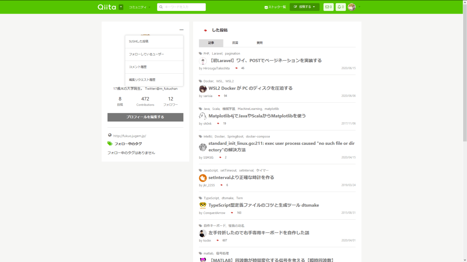Click プロフィールを編集する button

click(145, 117)
